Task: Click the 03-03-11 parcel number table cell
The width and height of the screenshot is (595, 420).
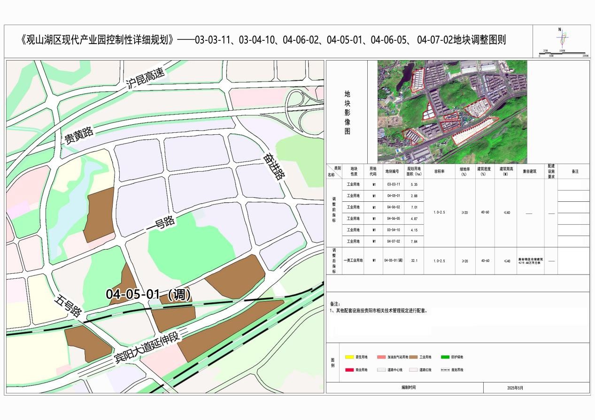Action: 393,184
